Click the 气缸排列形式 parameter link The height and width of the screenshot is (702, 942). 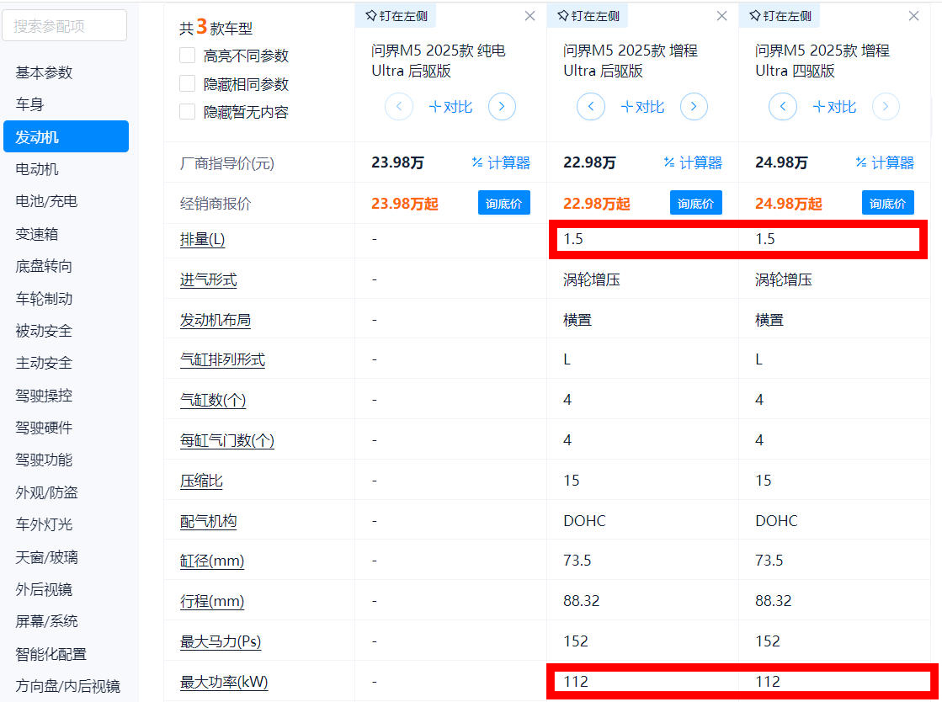coord(222,359)
